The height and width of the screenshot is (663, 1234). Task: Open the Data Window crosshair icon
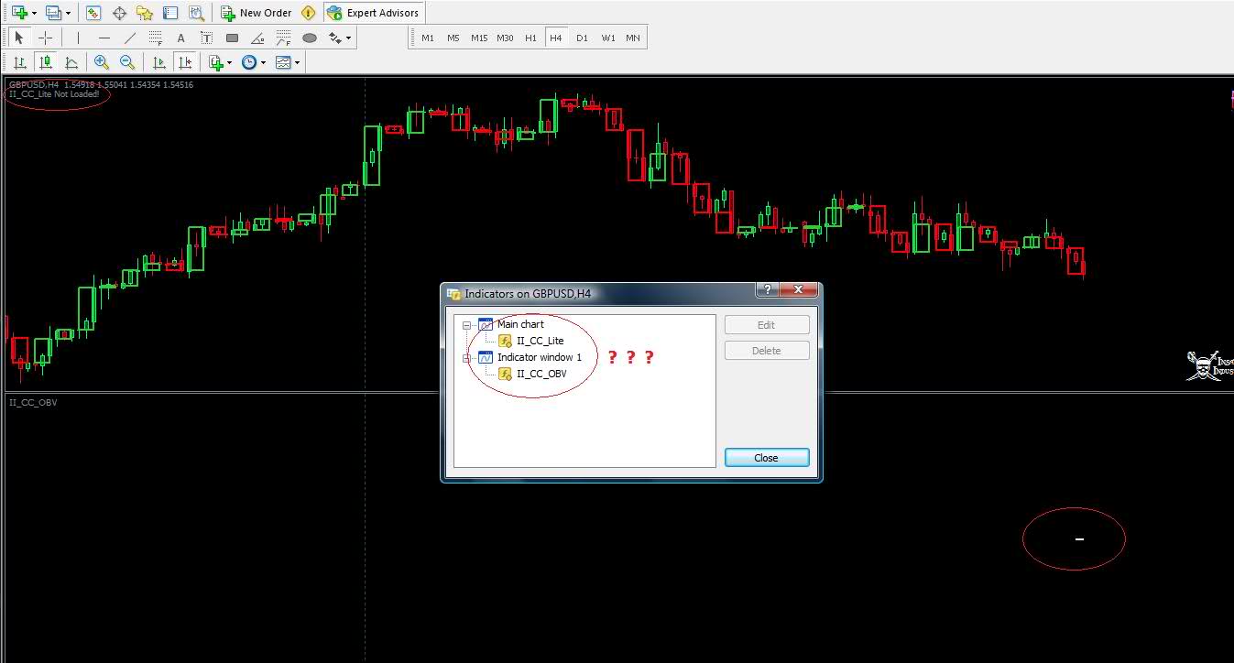click(119, 13)
